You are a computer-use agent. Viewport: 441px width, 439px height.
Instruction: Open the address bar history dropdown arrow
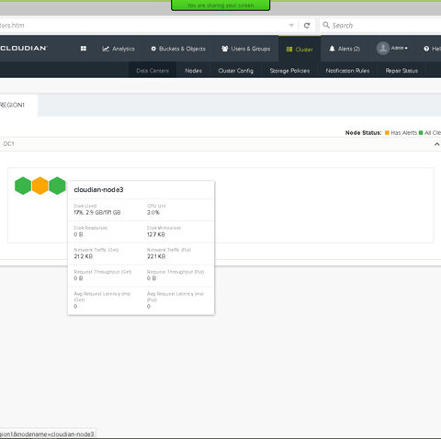tap(291, 25)
